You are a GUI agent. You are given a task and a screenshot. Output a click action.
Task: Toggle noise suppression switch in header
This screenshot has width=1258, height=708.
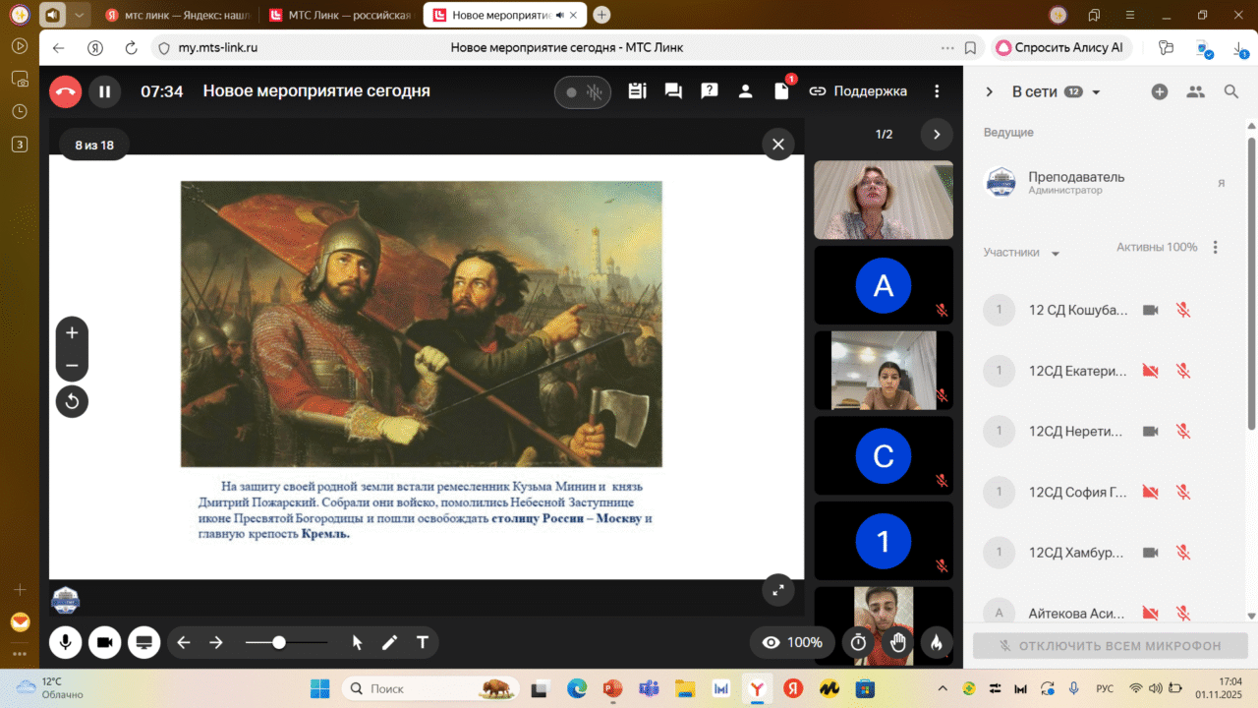point(582,92)
